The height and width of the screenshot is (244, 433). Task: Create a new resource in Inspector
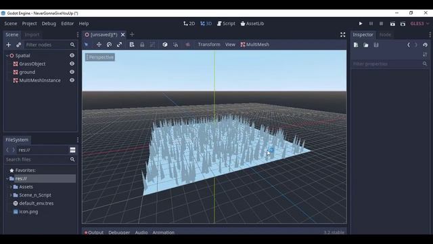[x=356, y=45]
